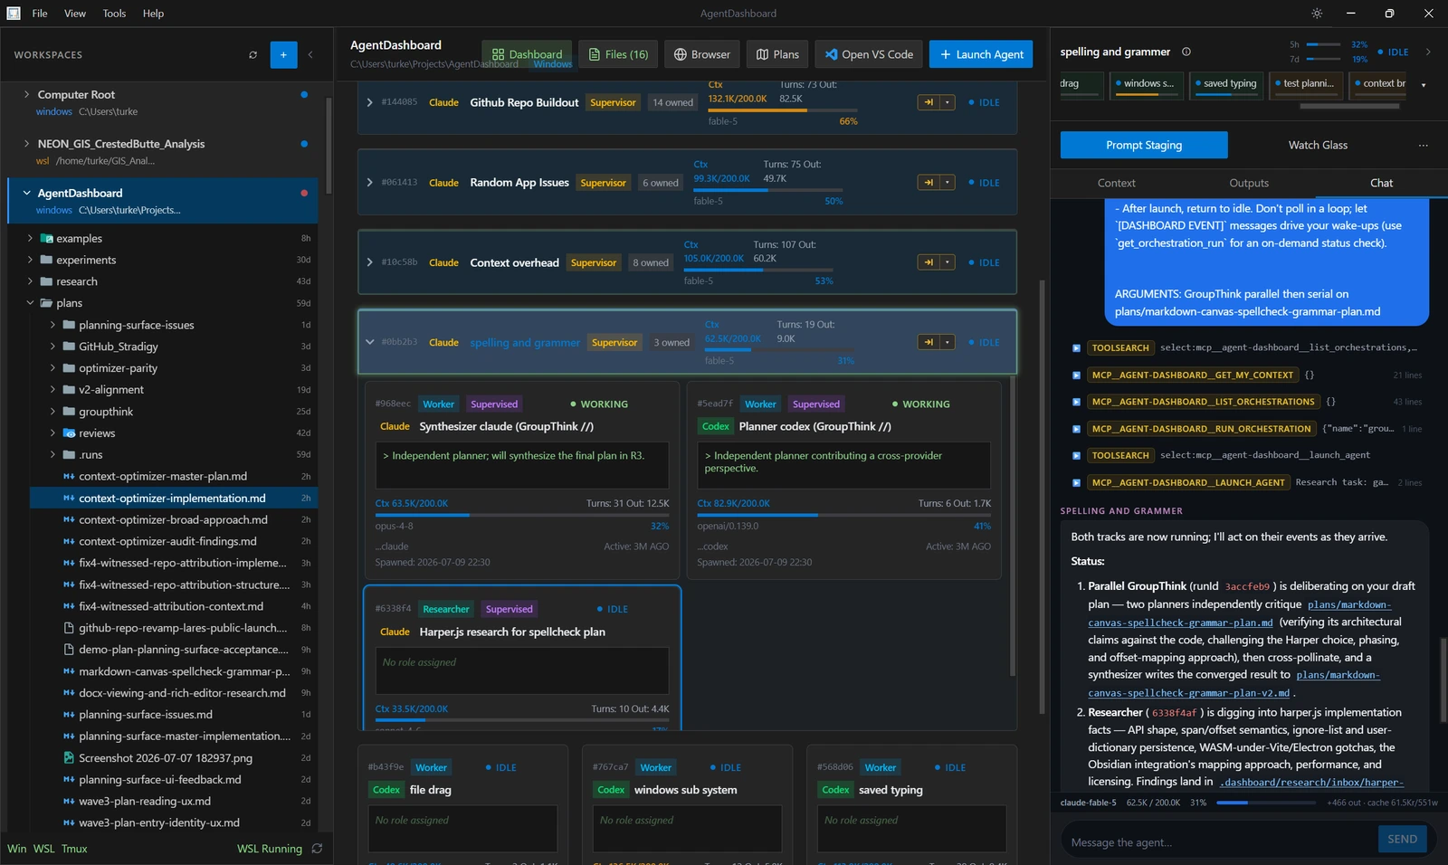Viewport: 1448px width, 865px height.
Task: Collapse the spelling and grammer agent row
Action: (369, 342)
